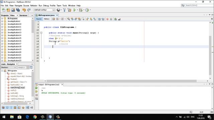Run the project with green play icon

click(75, 10)
